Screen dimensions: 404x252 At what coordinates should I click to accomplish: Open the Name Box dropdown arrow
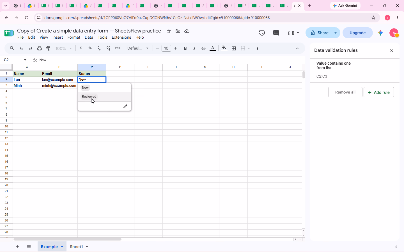[25, 60]
